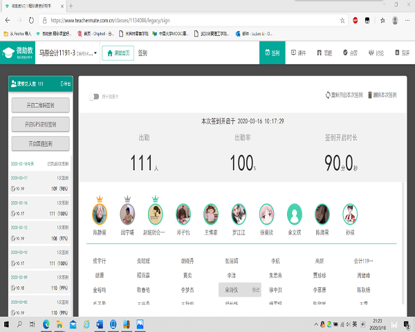Click 陈静雯's crowned avatar

(100, 212)
